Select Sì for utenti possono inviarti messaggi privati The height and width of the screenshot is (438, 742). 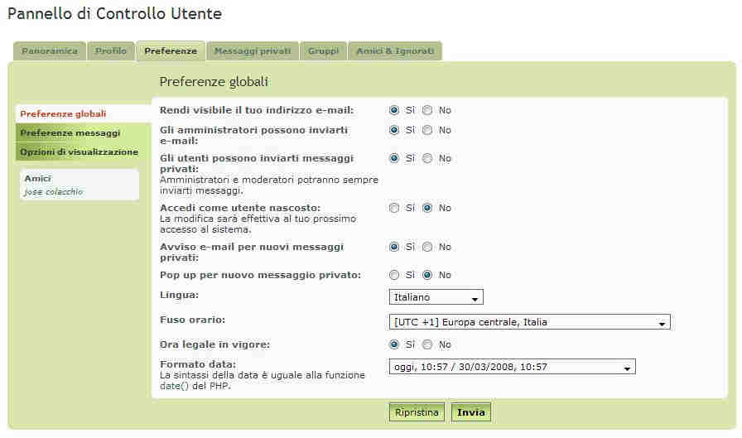393,158
